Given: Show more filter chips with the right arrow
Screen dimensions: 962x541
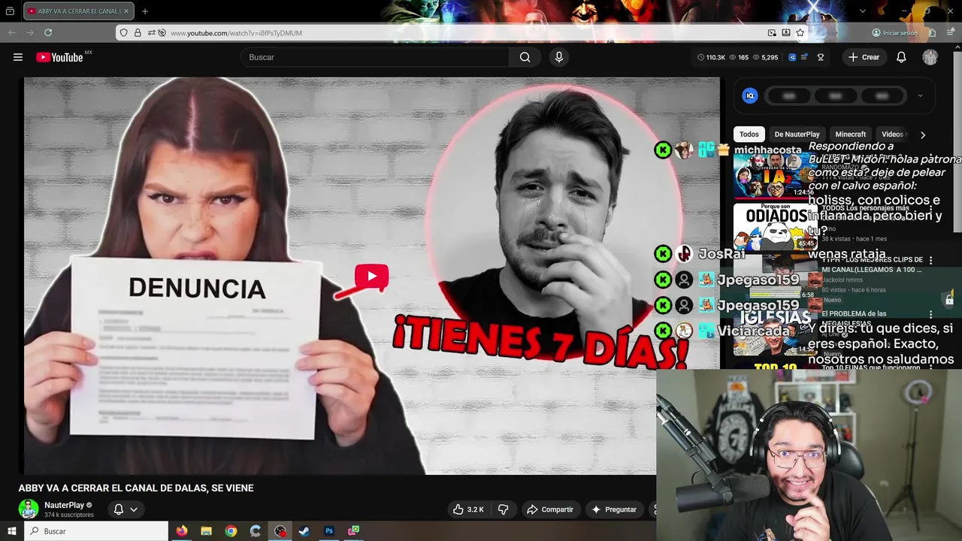Looking at the screenshot, I should (x=923, y=134).
